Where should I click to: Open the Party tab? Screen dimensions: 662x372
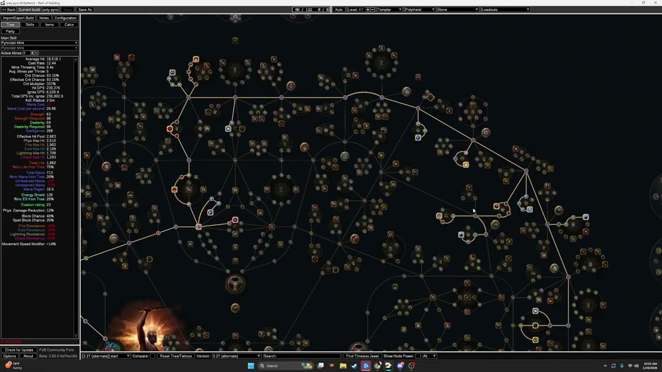[10, 32]
